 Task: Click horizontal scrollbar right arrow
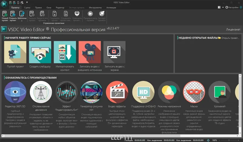pos(237,136)
